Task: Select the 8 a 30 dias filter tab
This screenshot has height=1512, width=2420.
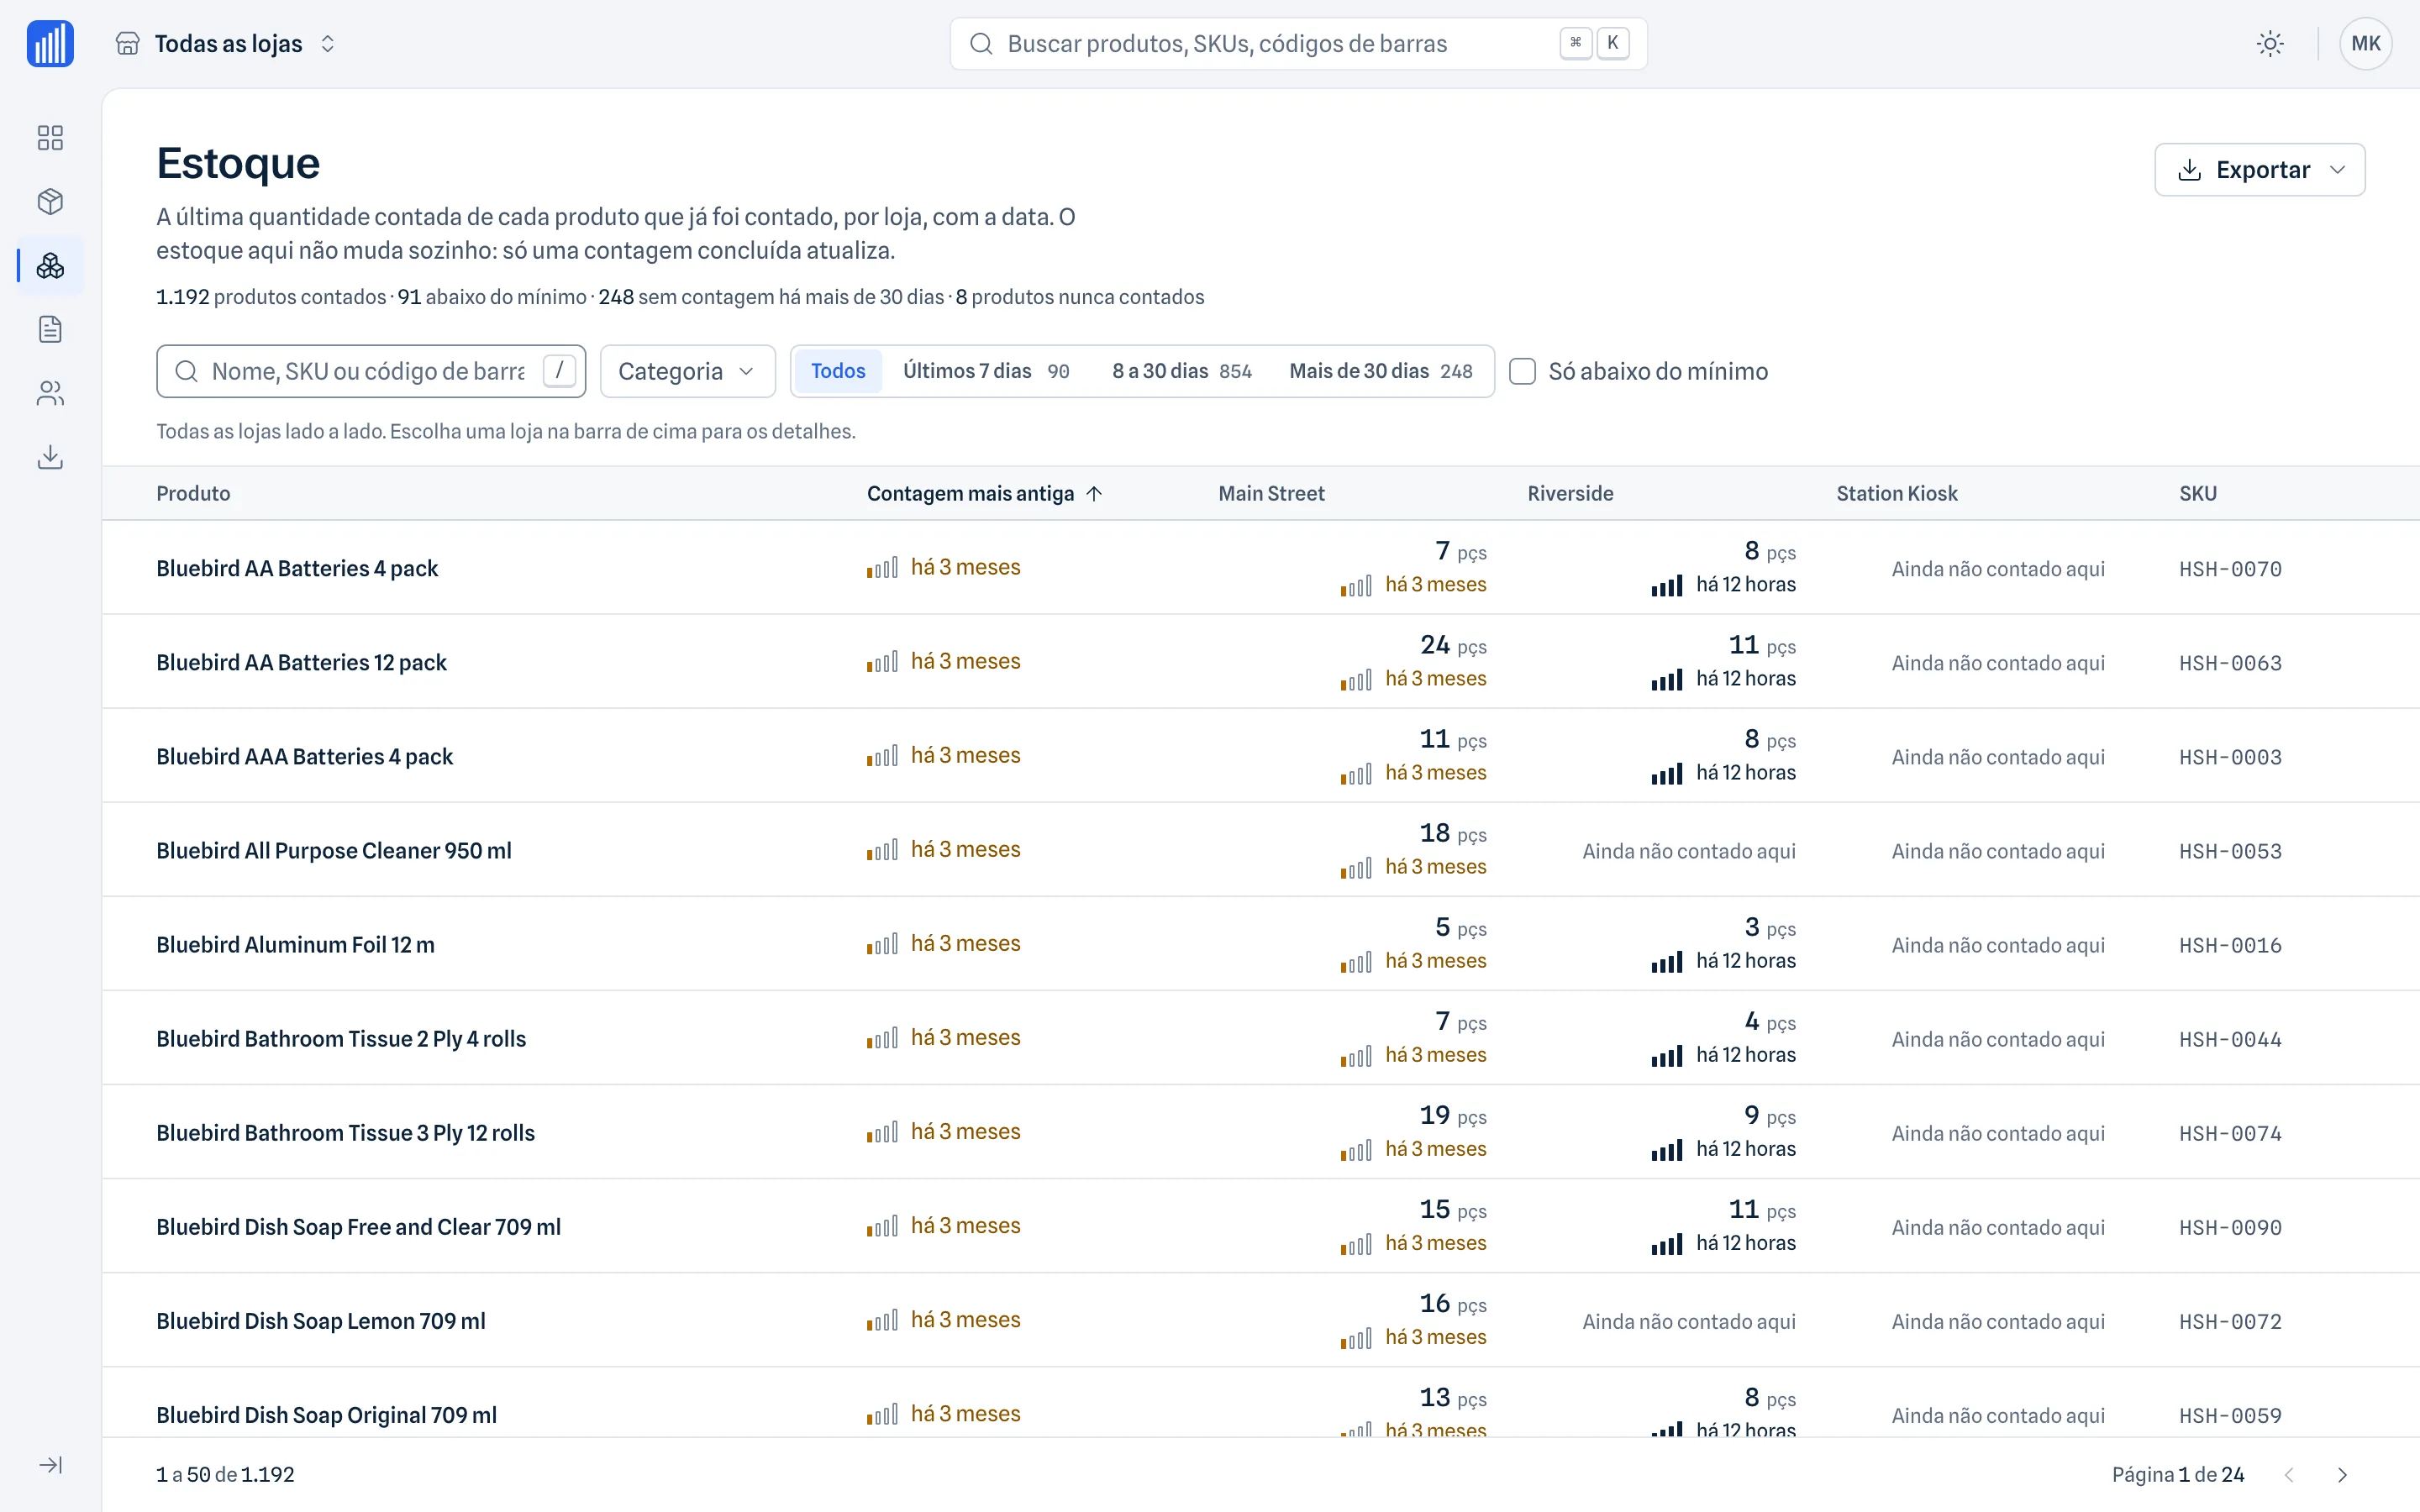Action: coord(1182,372)
